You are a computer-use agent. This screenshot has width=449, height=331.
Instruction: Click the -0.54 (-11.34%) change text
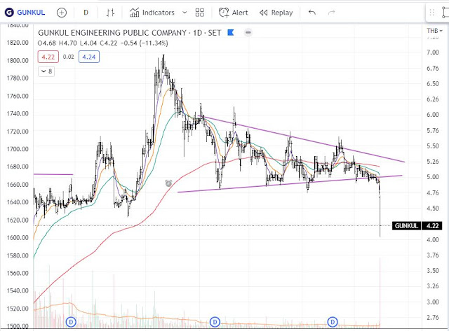click(x=145, y=43)
